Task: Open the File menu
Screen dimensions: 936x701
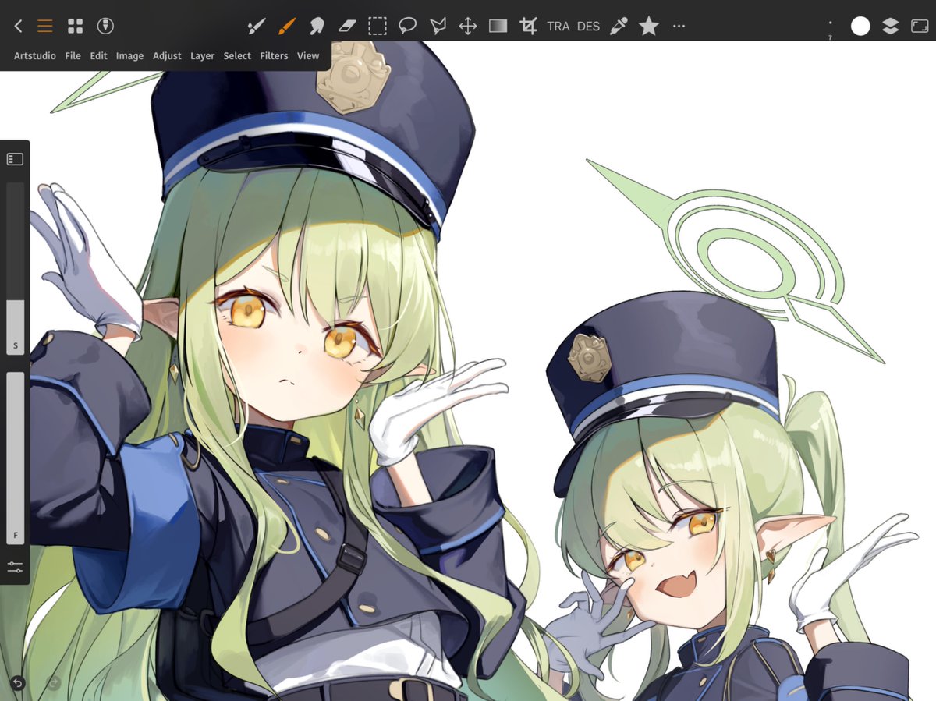Action: 73,56
